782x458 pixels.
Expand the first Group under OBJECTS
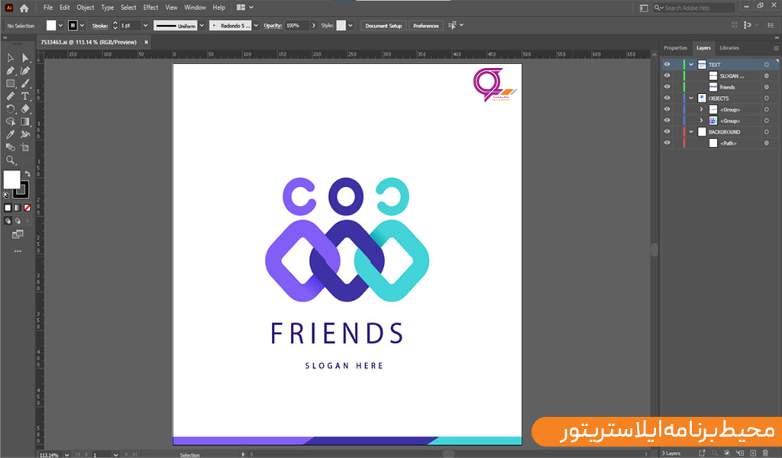701,109
